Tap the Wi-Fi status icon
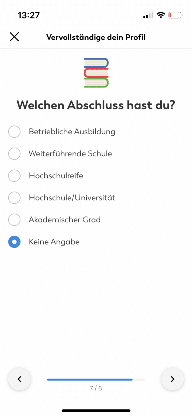Screen dimensions: 192x416 pyautogui.click(x=161, y=15)
